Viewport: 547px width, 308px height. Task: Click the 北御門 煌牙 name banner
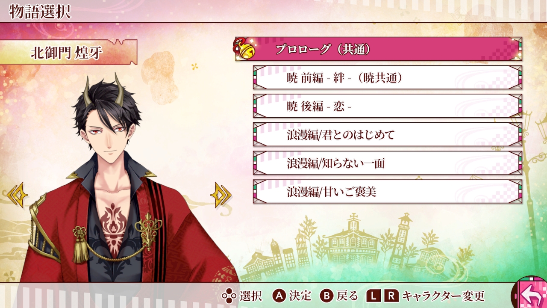tap(68, 52)
